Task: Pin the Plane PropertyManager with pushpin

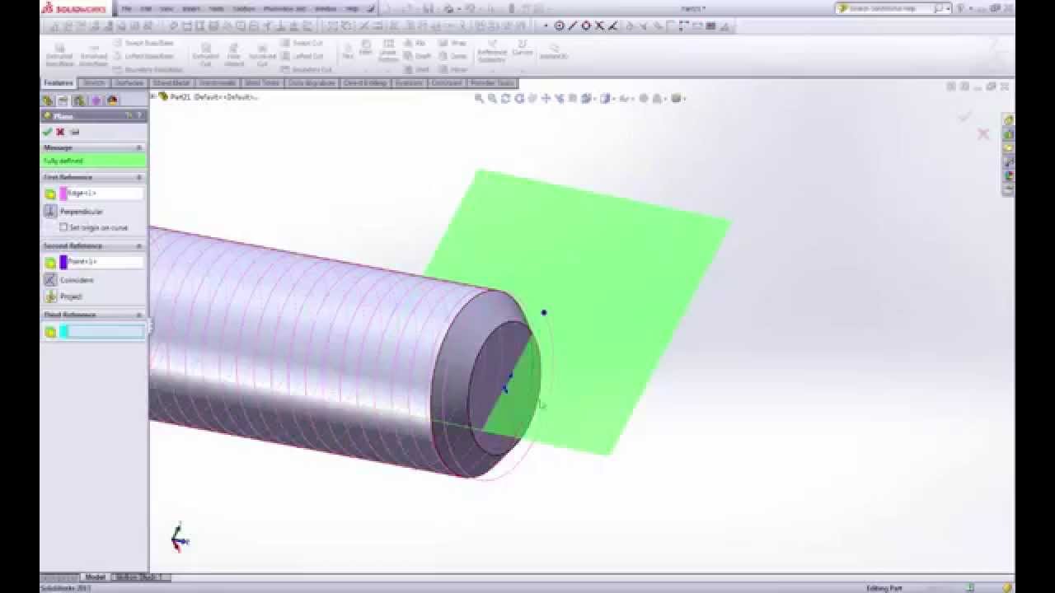Action: (x=74, y=132)
